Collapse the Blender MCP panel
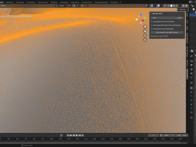196x147 pixels. [151, 13]
